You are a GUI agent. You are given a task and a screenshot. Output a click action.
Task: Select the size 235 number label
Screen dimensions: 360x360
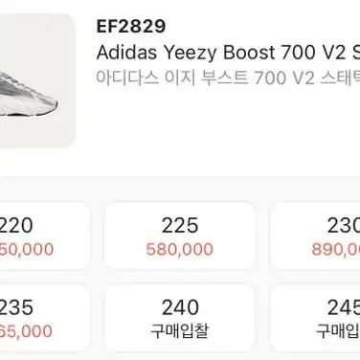[16, 307]
